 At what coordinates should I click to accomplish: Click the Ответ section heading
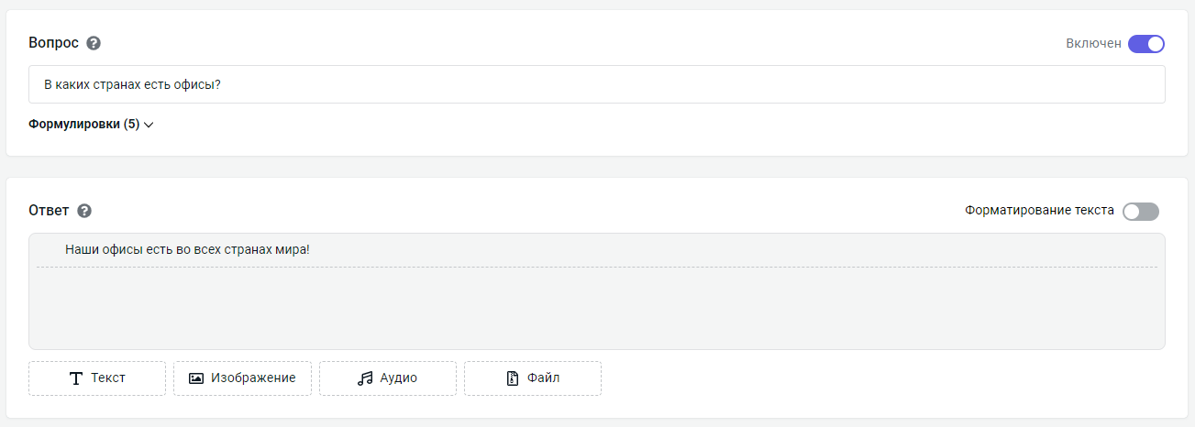tap(49, 211)
